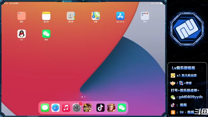Open the 摄影 photography folder
This screenshot has width=208, height=117.
(22, 16)
